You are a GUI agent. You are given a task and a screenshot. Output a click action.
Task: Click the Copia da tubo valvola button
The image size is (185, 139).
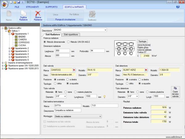tap(175, 92)
